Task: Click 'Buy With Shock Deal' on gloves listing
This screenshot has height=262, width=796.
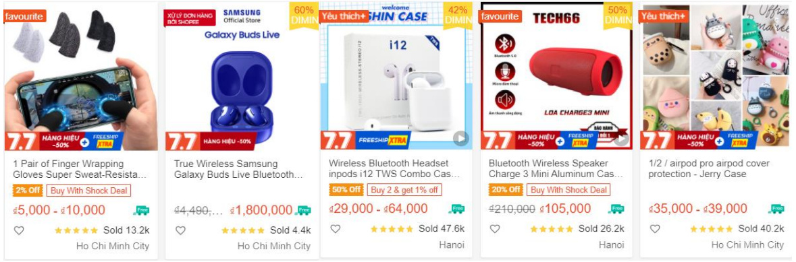Action: pyautogui.click(x=89, y=191)
